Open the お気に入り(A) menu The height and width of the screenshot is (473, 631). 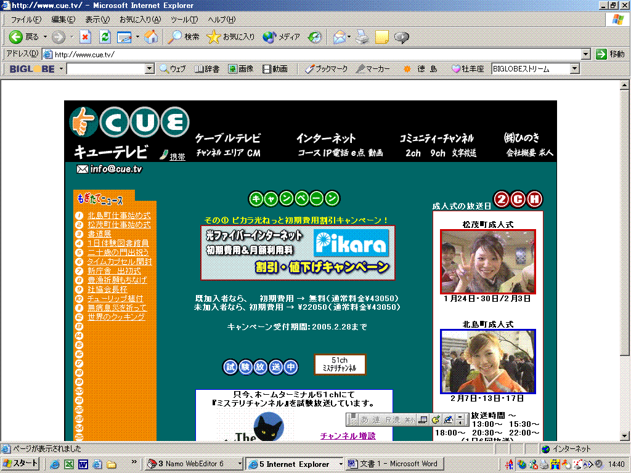point(140,19)
